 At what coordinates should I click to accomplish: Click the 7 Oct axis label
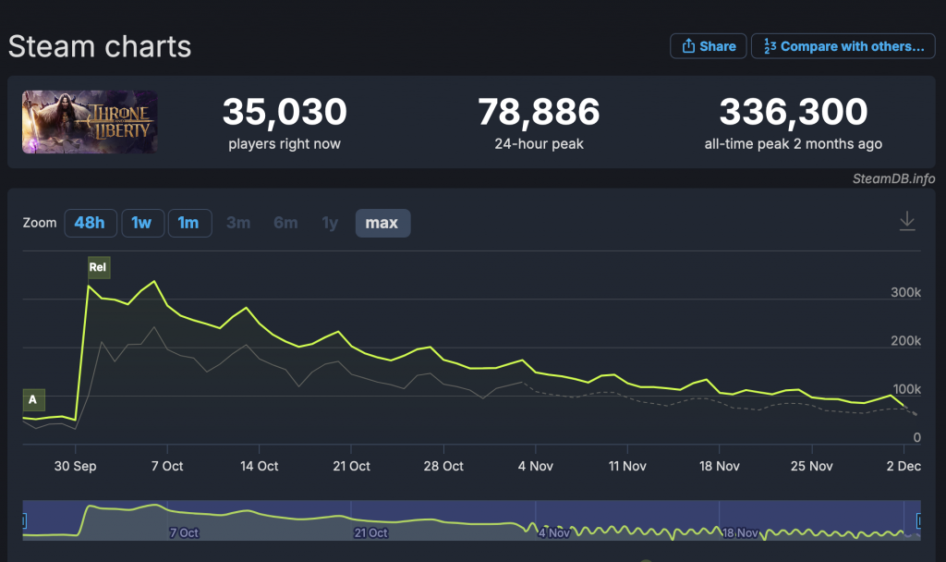coord(167,466)
